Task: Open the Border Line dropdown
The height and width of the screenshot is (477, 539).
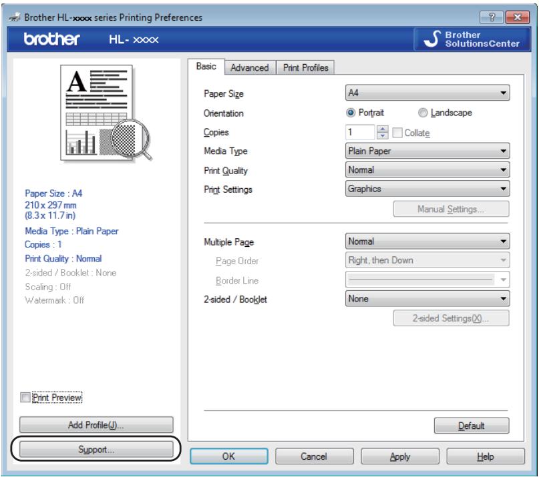Action: click(x=427, y=280)
